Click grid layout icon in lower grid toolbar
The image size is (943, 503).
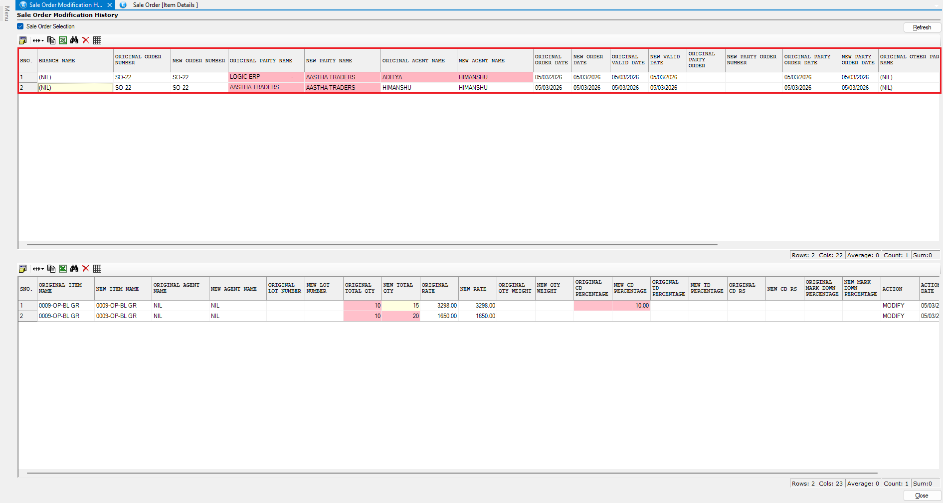(97, 269)
